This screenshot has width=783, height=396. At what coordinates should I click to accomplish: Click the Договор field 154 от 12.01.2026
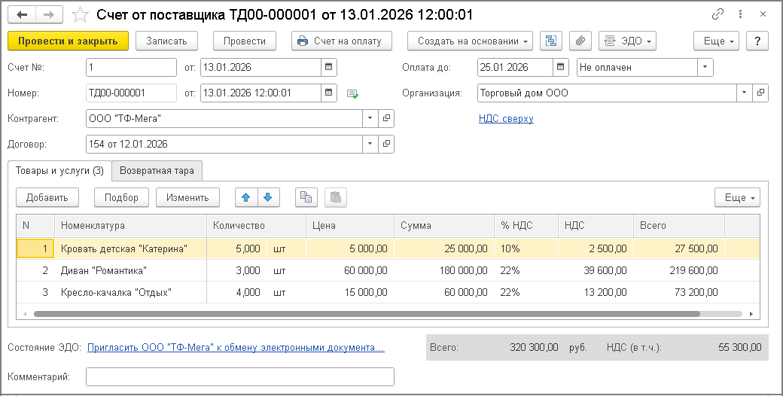224,144
